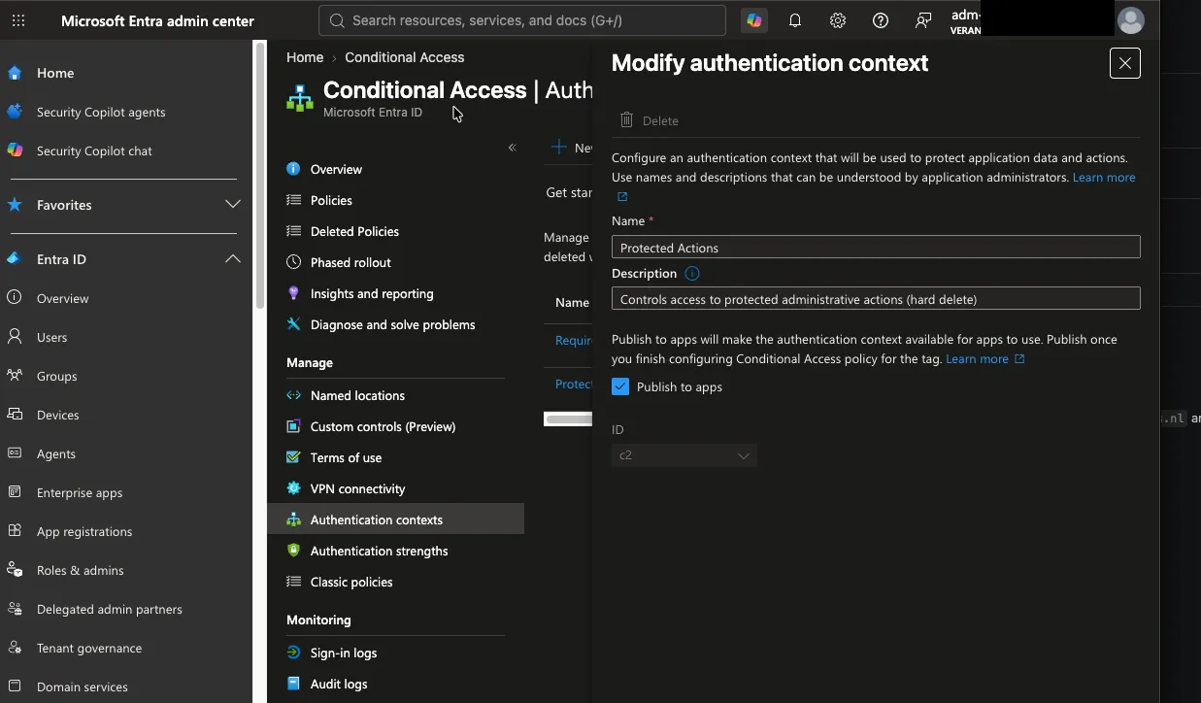Viewport: 1201px width, 703px height.
Task: Open Classic policies
Action: 351,582
